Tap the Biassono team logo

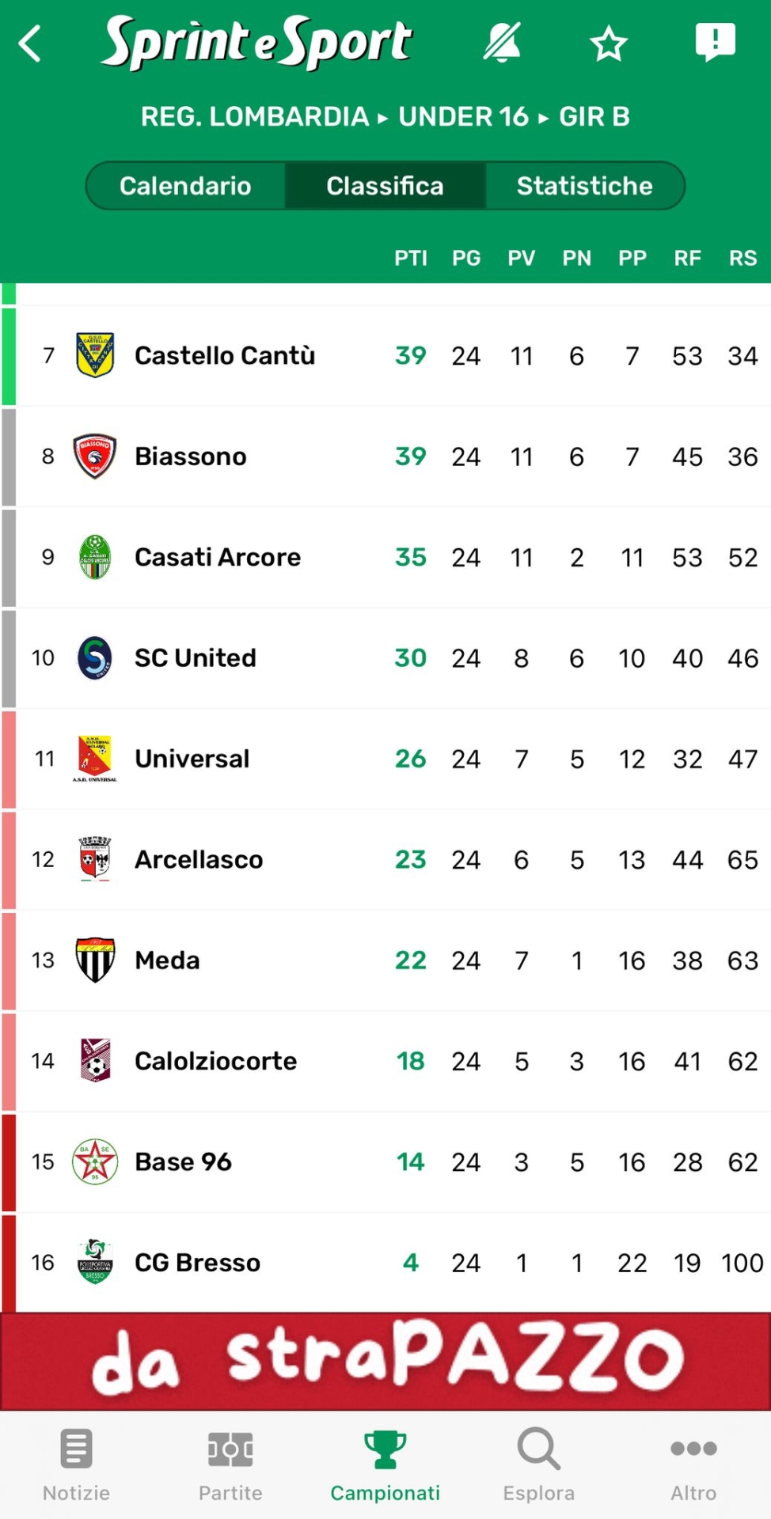[x=95, y=456]
